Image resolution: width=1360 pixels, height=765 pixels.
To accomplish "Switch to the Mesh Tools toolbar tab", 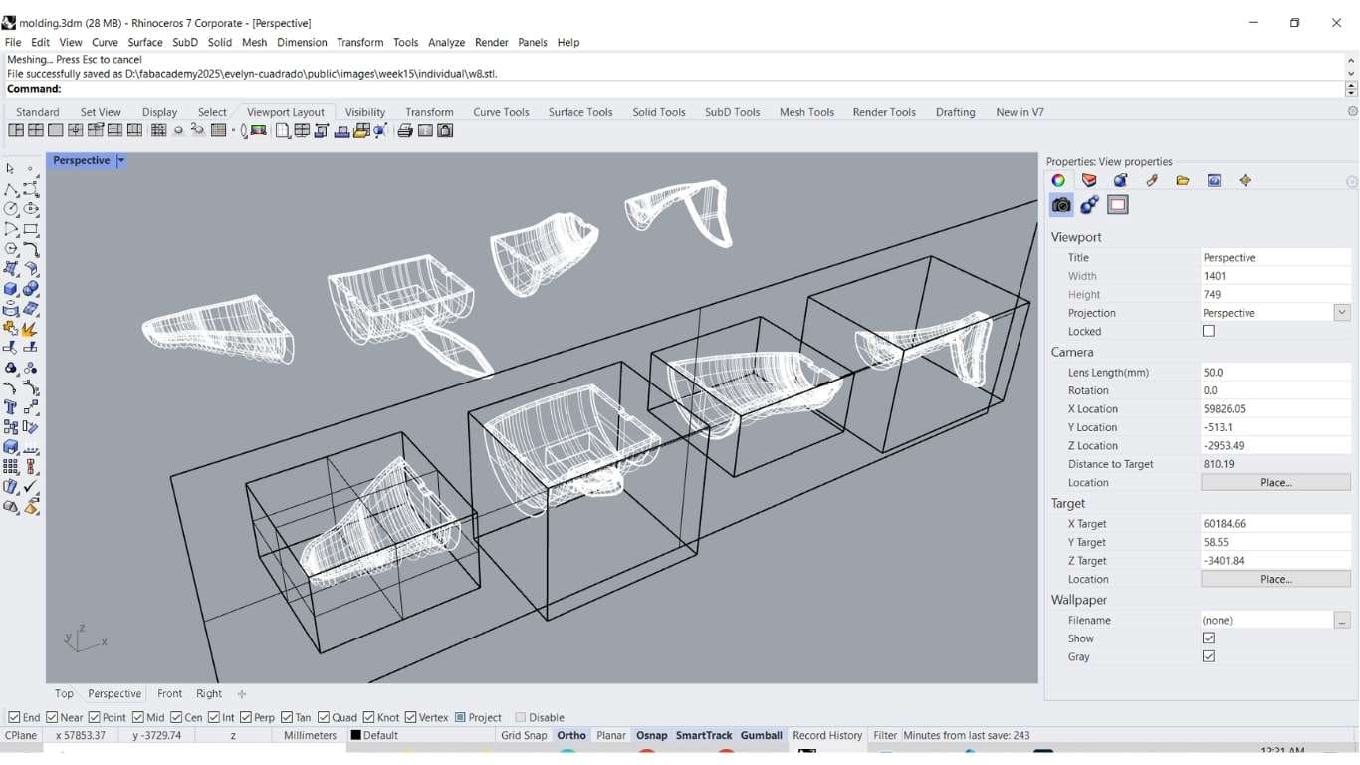I will coord(806,112).
